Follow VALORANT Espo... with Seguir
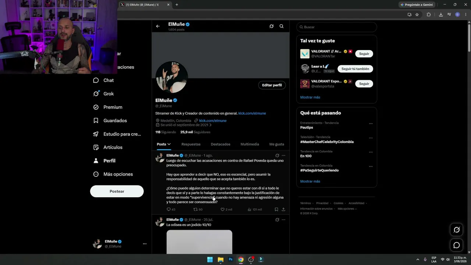This screenshot has height=265, width=471. pos(364,84)
